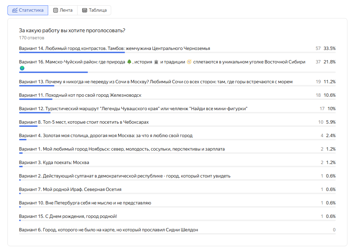Click the zero count for Вариант 6

[334, 230]
